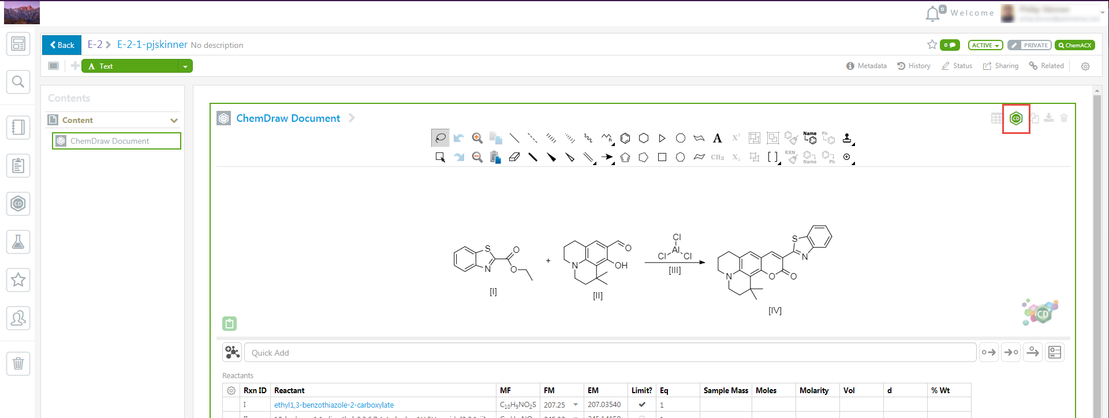The height and width of the screenshot is (418, 1109).
Task: Open the notification bell
Action: pyautogui.click(x=932, y=14)
